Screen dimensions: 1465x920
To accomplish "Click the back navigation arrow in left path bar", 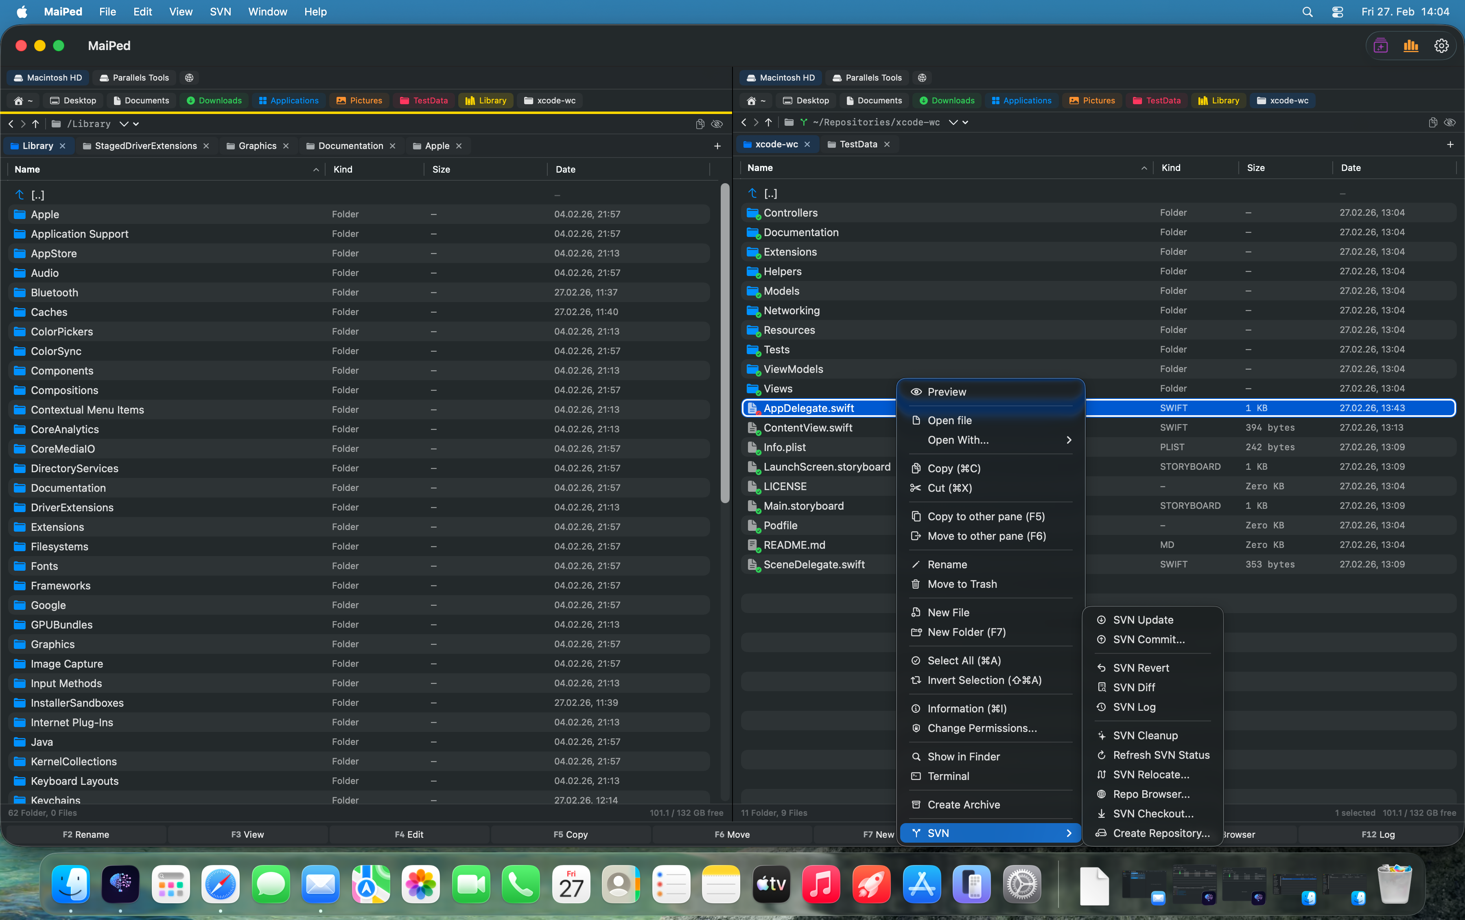I will (11, 123).
